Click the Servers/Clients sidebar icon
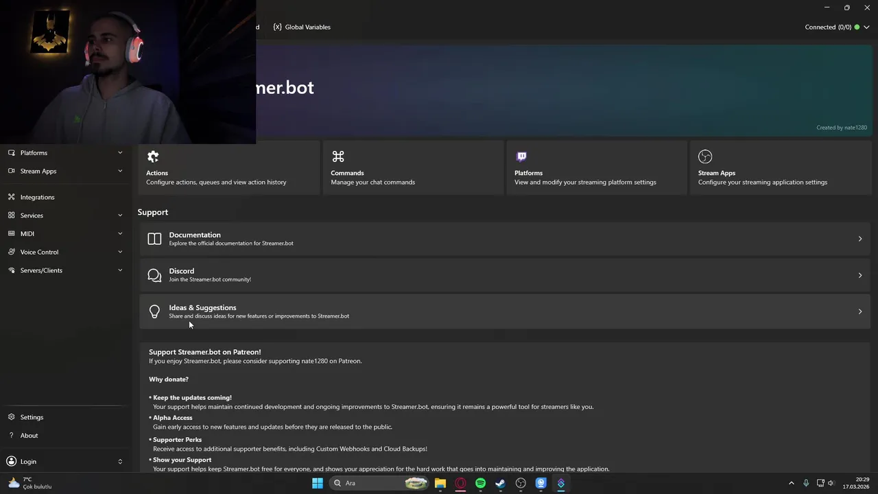878x494 pixels. pos(11,270)
